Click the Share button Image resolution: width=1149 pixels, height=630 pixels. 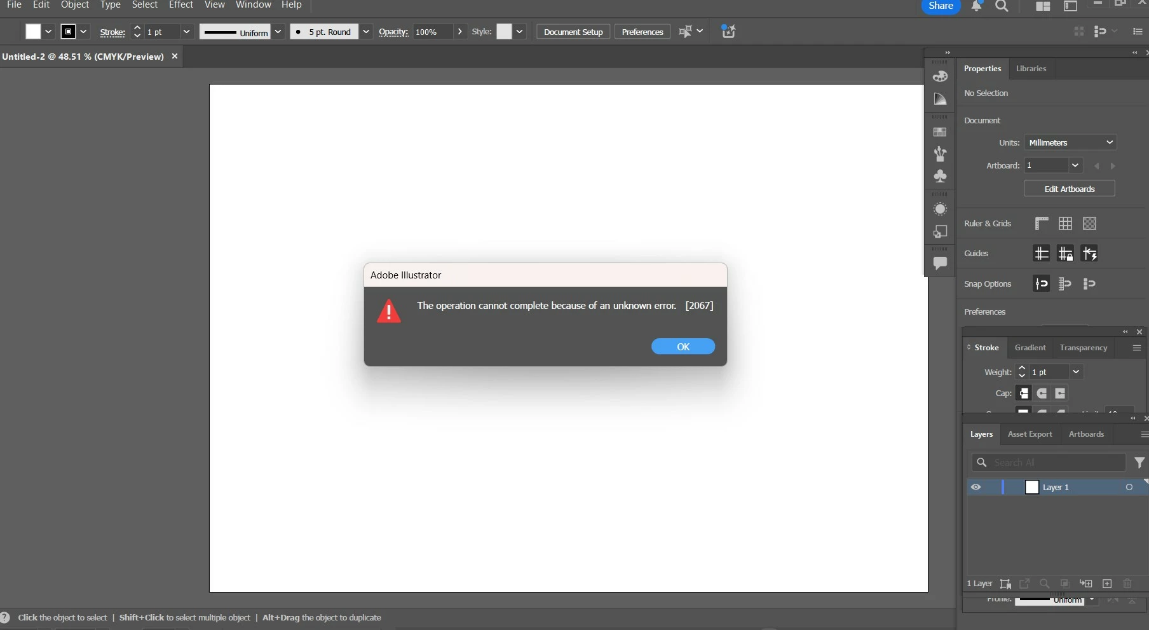click(x=941, y=6)
